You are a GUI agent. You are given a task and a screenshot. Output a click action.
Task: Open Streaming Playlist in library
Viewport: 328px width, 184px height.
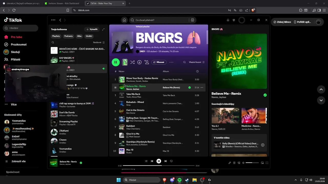coord(78,123)
